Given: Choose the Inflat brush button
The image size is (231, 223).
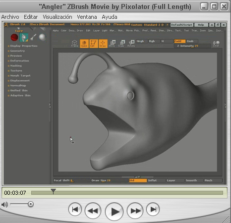Looking at the screenshot, I should point(157,180).
